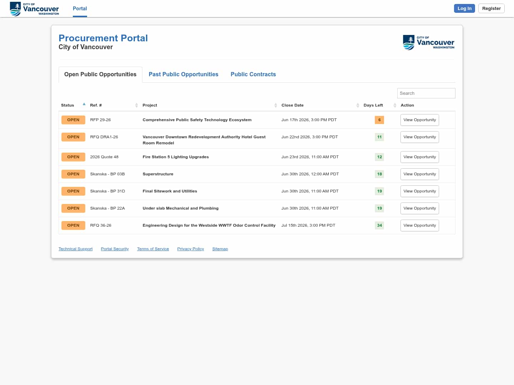The image size is (514, 385).
Task: Sort by Close Date column sort icon
Action: 358,105
